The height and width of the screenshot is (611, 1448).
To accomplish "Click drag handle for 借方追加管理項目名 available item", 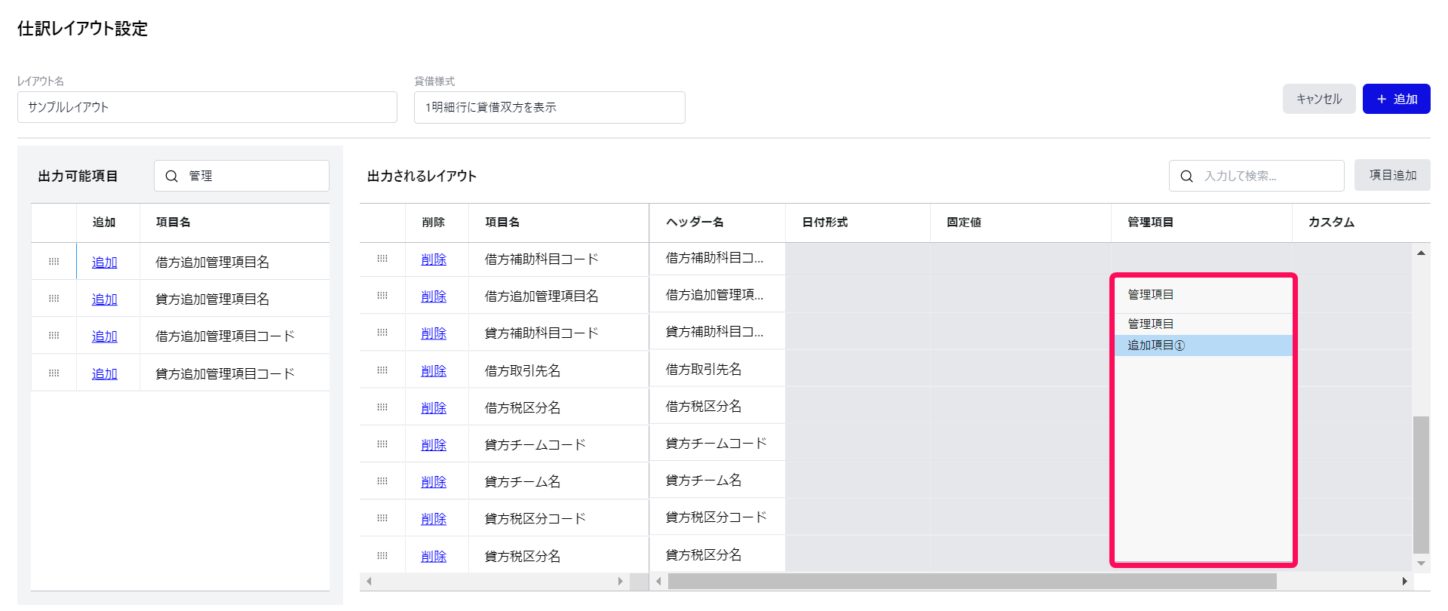I will coord(54,262).
